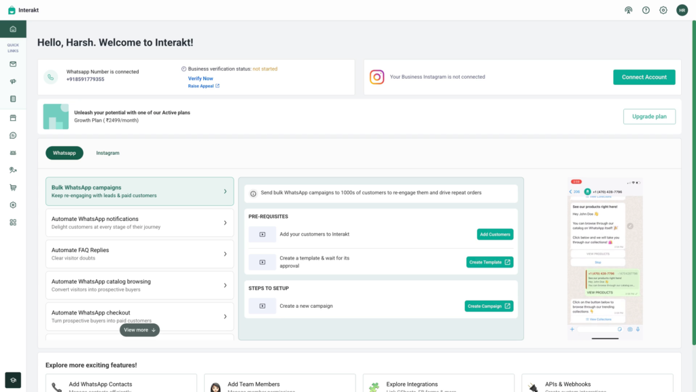The height and width of the screenshot is (392, 696).
Task: Click the 'not started' verification status
Action: click(265, 69)
